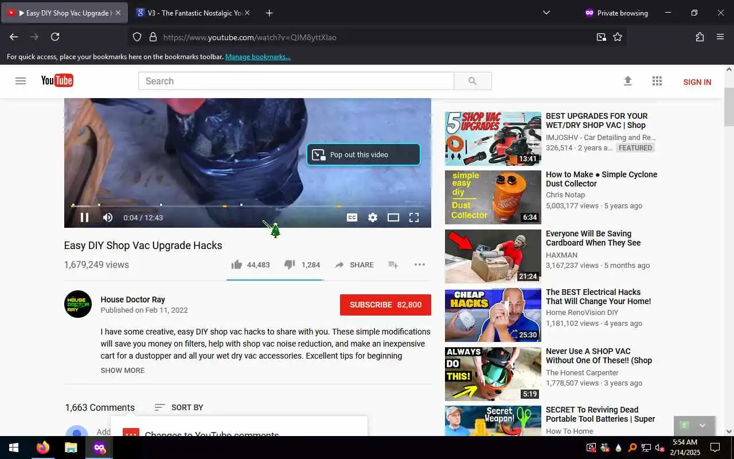Share the video
The image size is (734, 459).
click(354, 264)
